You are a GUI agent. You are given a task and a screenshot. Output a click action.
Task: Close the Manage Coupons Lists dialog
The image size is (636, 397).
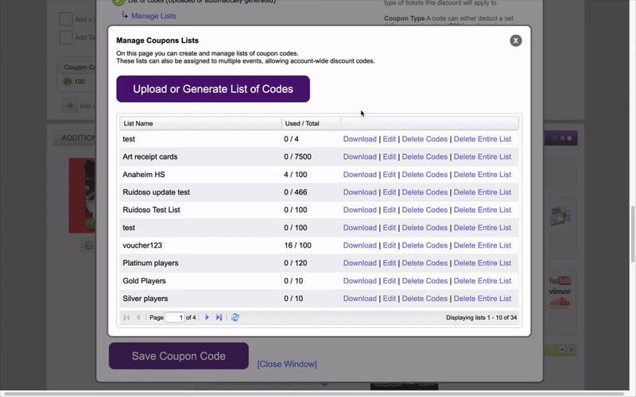(515, 40)
